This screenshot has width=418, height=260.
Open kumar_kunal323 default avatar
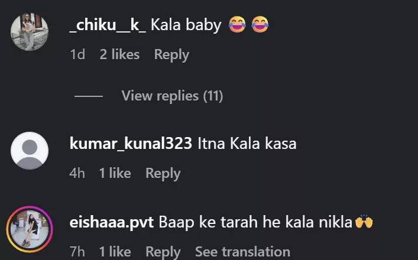click(29, 150)
